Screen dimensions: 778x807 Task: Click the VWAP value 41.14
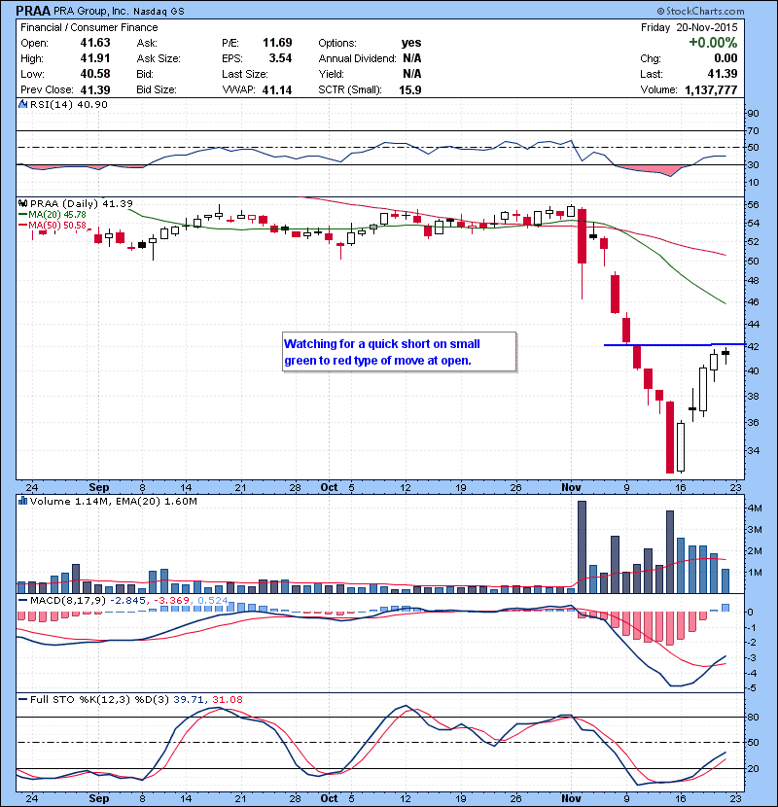(x=277, y=89)
